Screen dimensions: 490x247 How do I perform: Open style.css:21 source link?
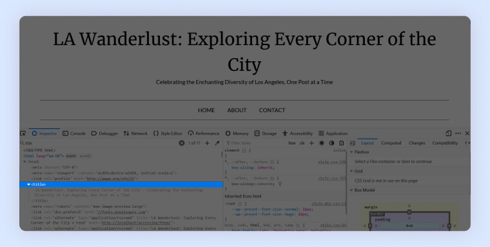(x=333, y=225)
